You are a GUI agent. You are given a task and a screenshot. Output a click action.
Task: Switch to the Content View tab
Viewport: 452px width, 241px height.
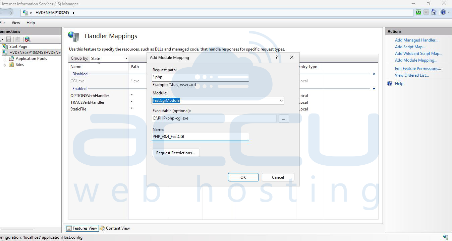[115, 228]
